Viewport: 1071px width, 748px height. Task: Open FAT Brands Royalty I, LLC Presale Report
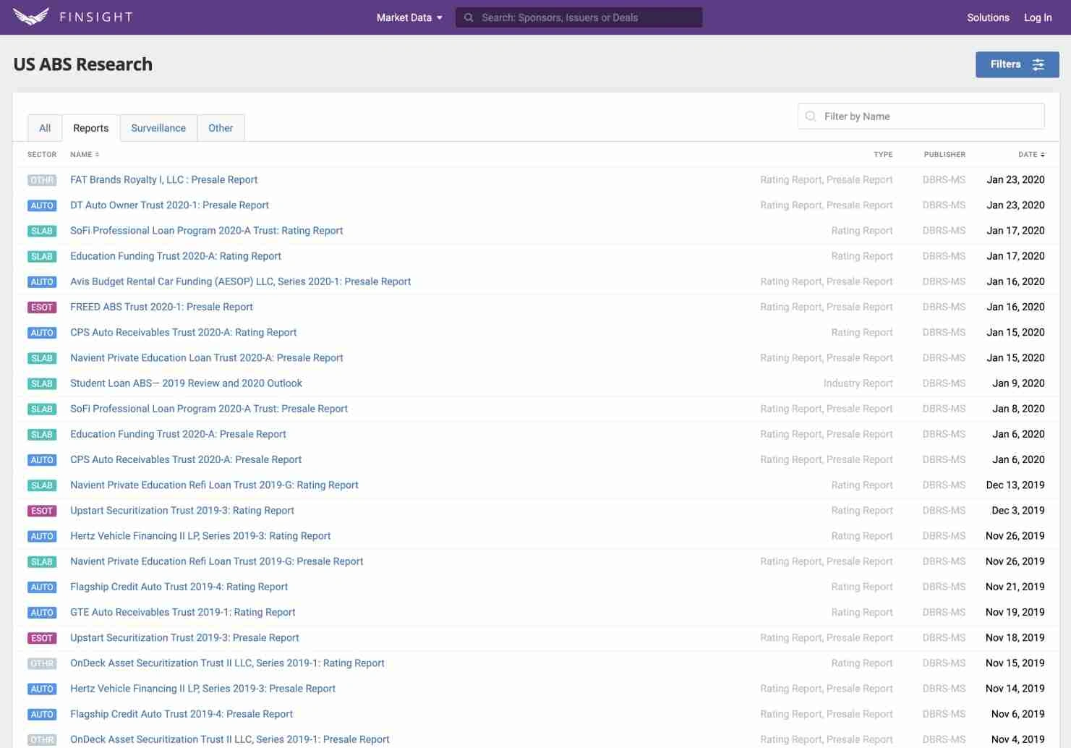pyautogui.click(x=163, y=179)
